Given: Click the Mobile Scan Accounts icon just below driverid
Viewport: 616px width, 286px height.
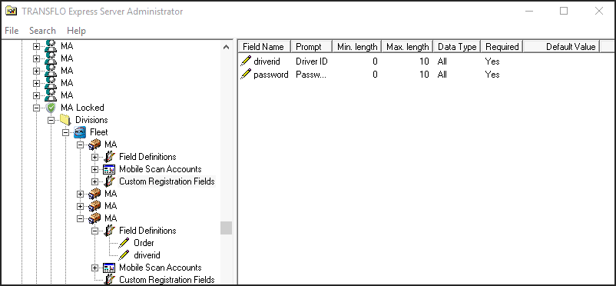Looking at the screenshot, I should [x=109, y=268].
